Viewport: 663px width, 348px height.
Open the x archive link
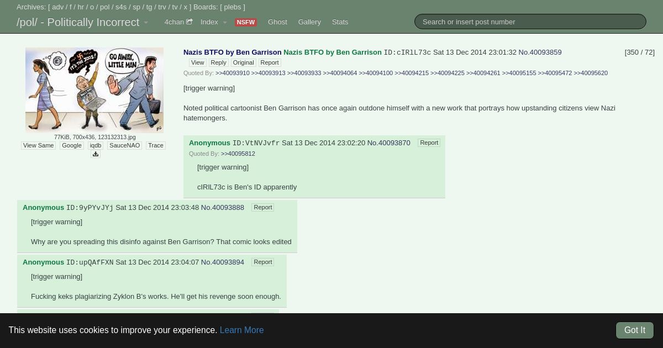tap(185, 7)
